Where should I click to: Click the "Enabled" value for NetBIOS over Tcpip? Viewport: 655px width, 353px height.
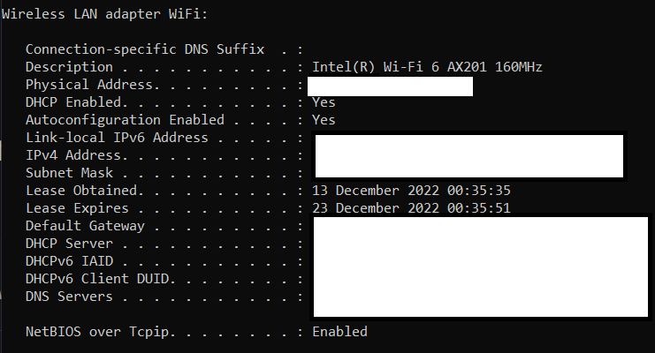tap(339, 332)
